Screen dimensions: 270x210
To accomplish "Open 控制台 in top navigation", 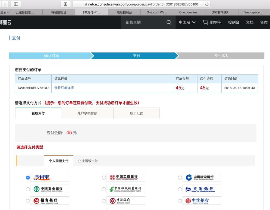I will tap(234, 22).
